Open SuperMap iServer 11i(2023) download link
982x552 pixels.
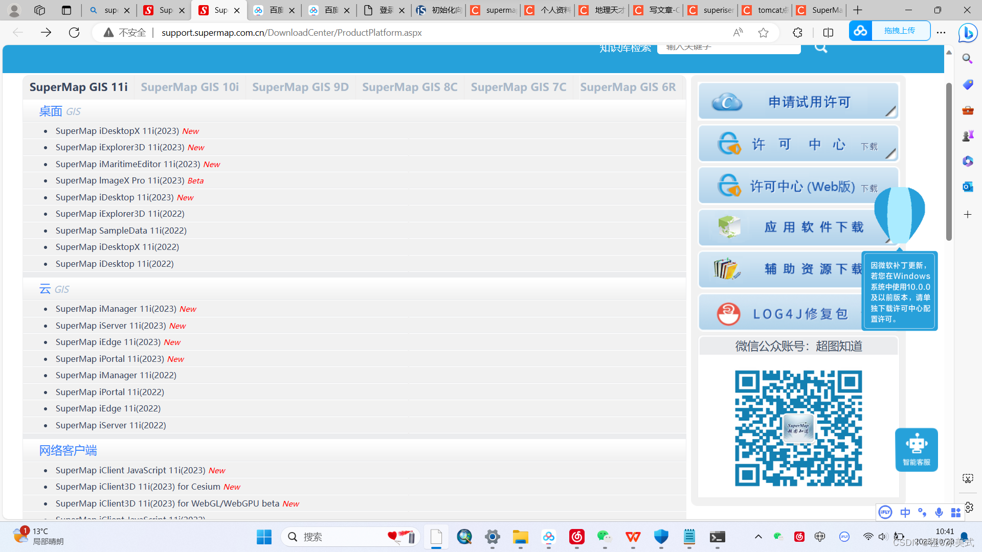tap(110, 326)
